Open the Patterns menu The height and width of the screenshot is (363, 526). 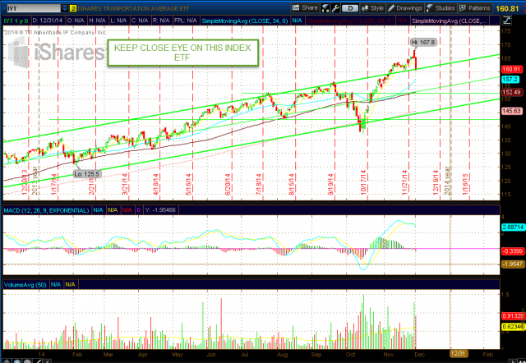(475, 8)
